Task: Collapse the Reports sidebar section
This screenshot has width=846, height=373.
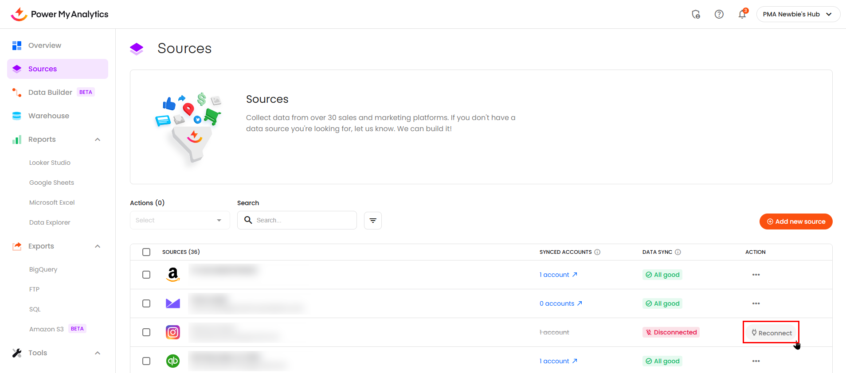Action: coord(98,140)
